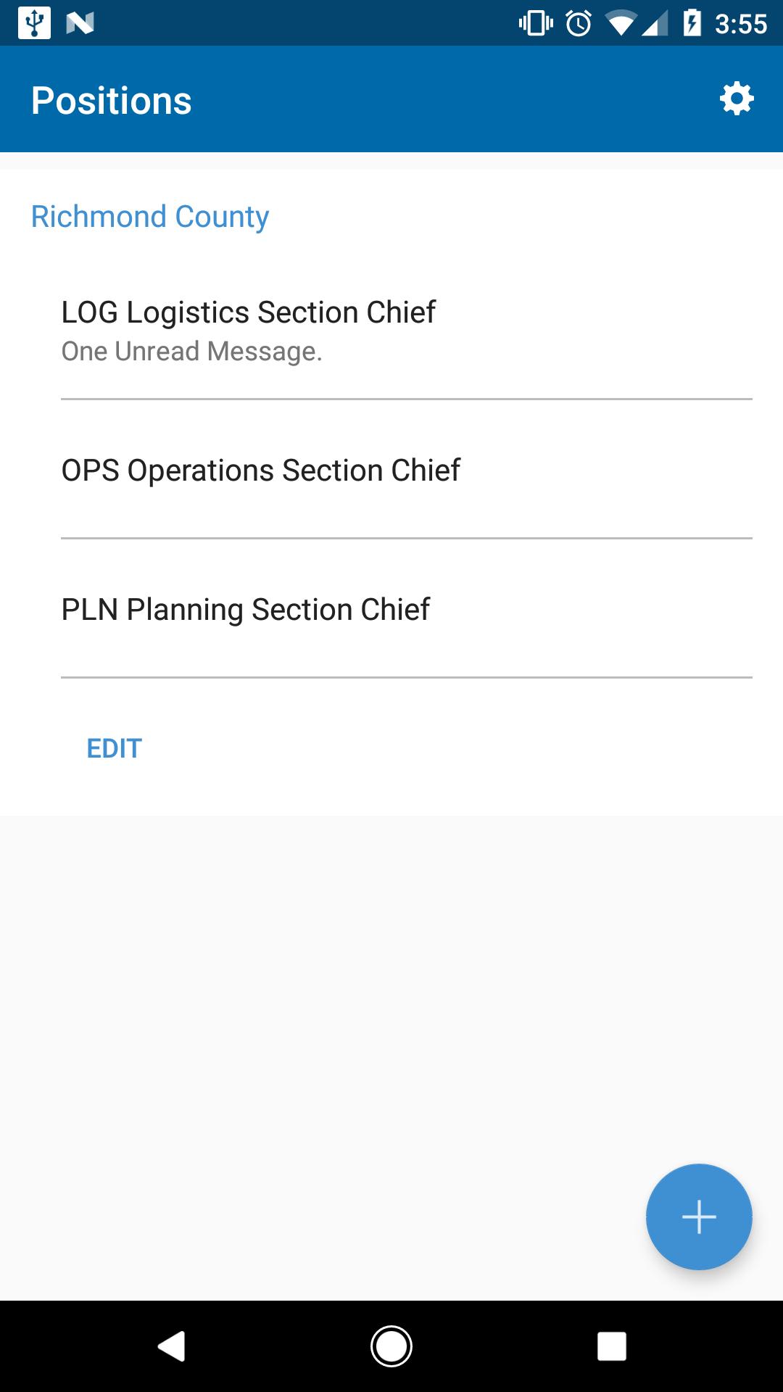Tap the Positions title

(112, 100)
